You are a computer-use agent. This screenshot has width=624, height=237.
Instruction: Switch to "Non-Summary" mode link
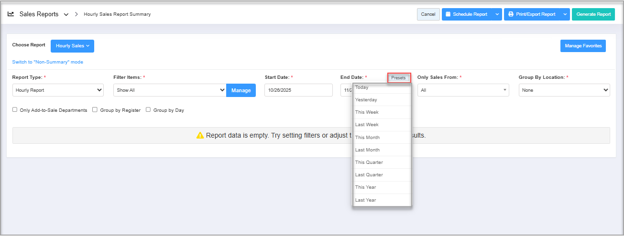[47, 62]
